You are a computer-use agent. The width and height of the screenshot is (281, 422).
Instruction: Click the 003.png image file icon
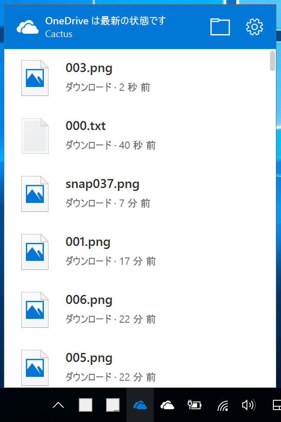[x=35, y=78]
